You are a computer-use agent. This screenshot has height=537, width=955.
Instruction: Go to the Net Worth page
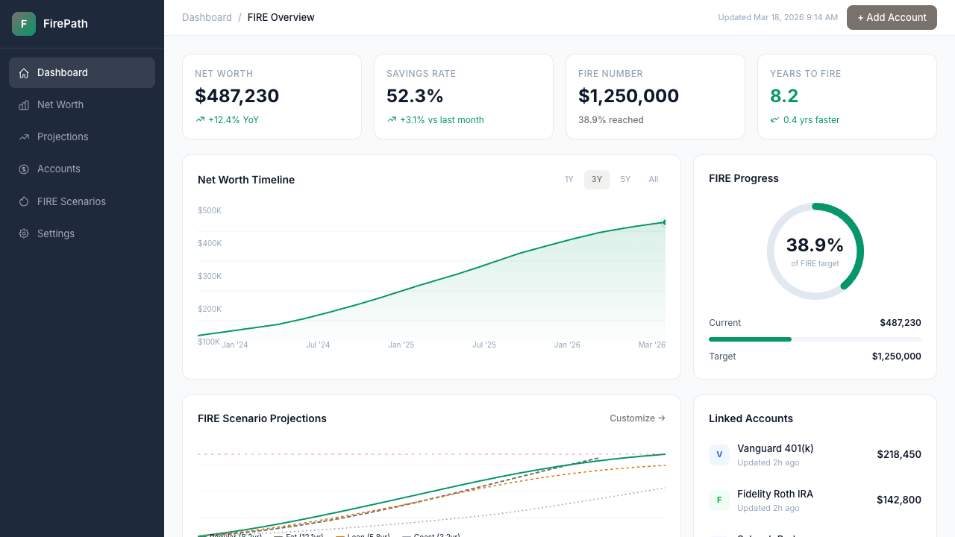tap(82, 104)
